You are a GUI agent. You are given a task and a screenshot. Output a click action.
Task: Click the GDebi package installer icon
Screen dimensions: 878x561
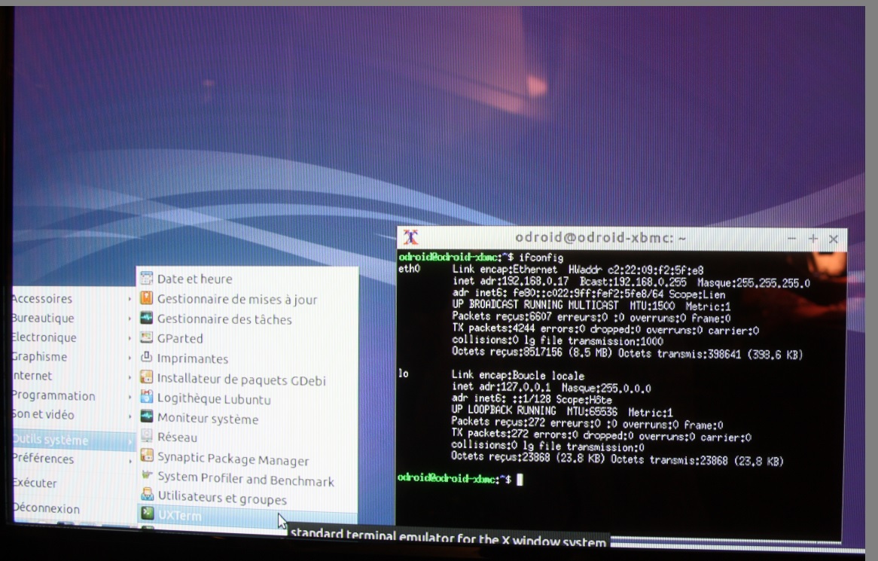coord(147,379)
